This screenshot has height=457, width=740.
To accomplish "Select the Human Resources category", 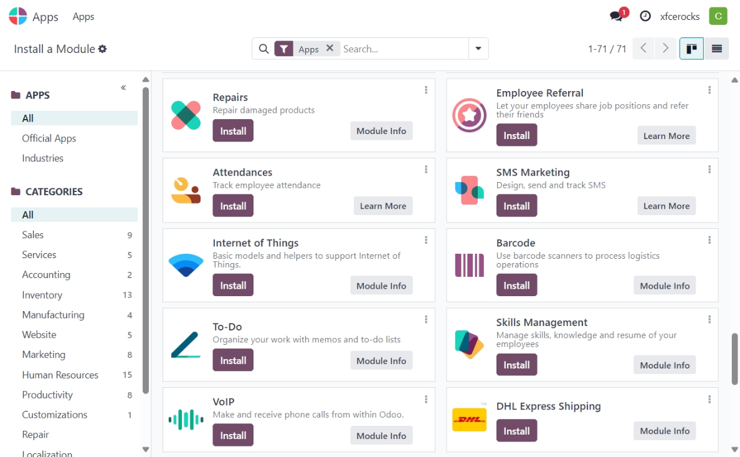I will (x=60, y=375).
